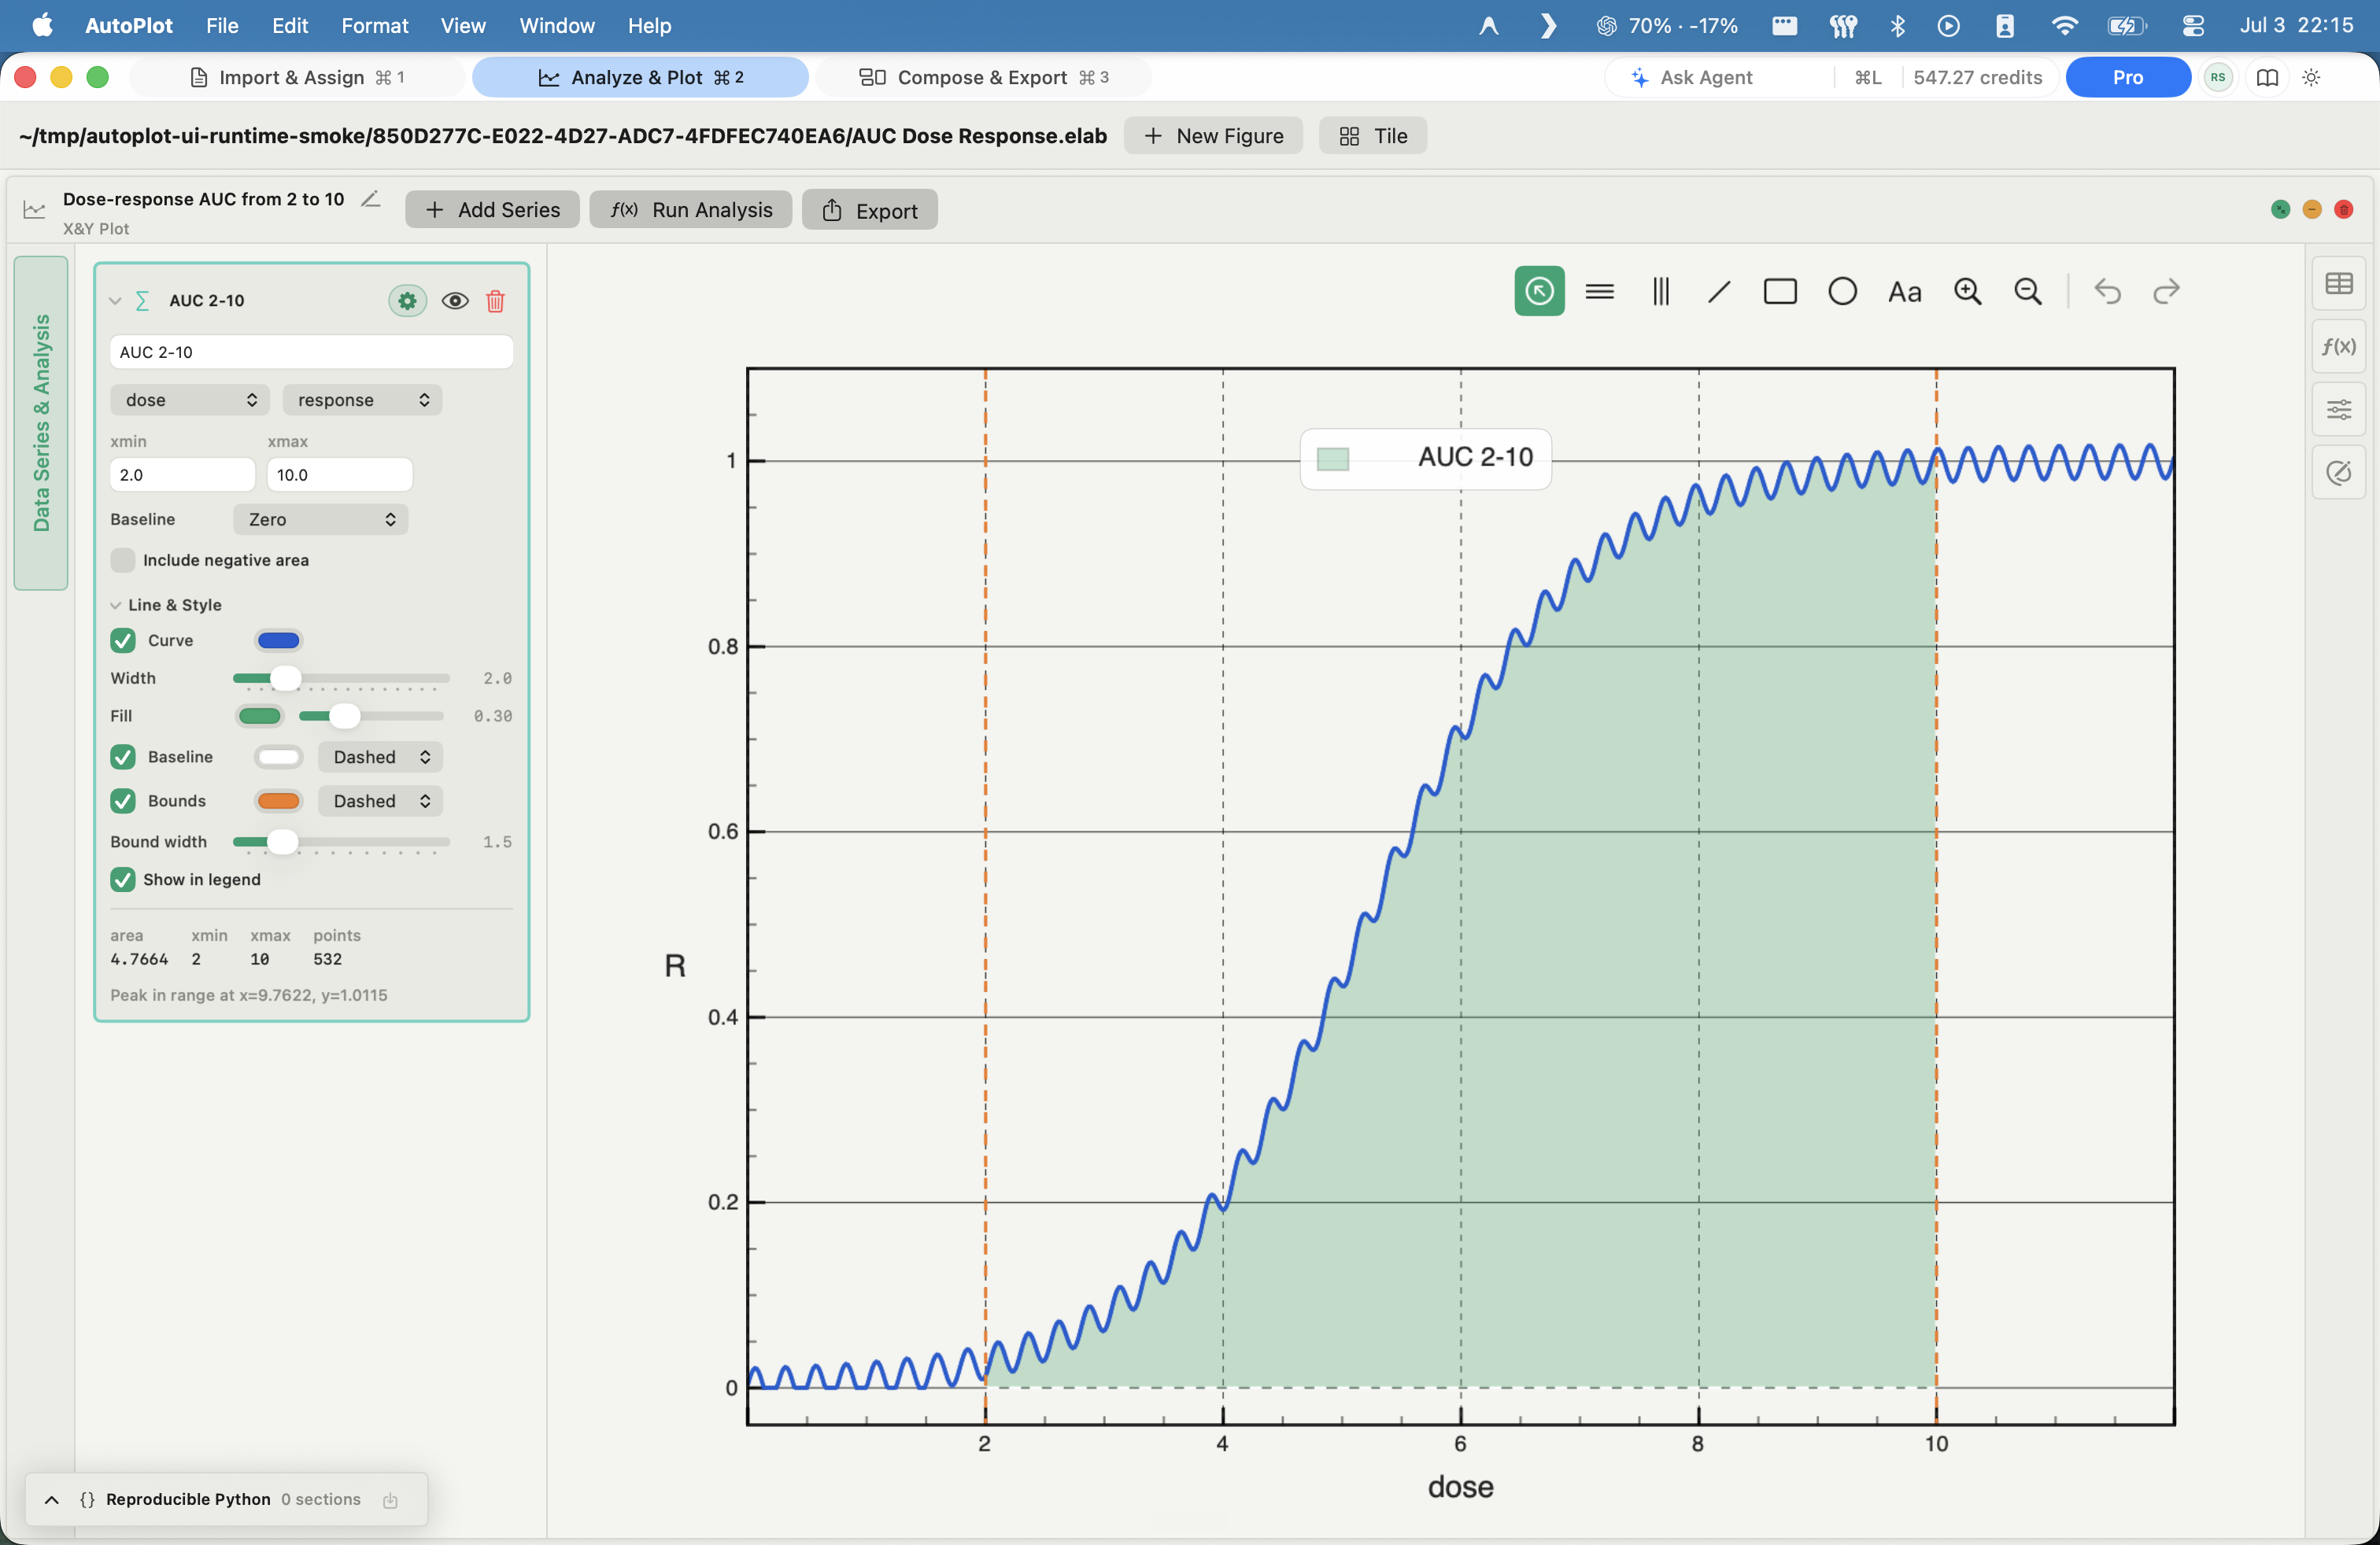Change Baseline line style Dashed dropdown

click(x=381, y=757)
